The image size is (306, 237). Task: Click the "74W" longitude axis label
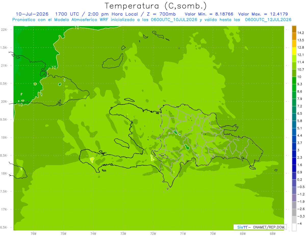tap(93, 234)
